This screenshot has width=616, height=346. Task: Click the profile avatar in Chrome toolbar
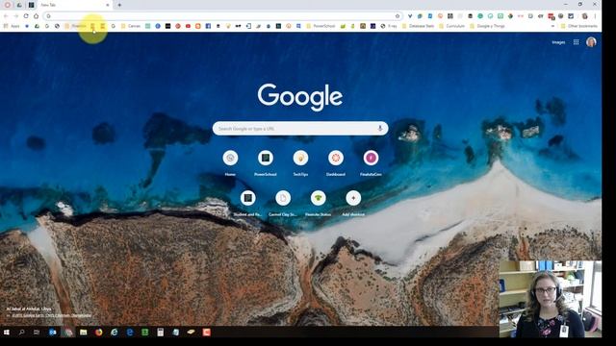coord(585,16)
